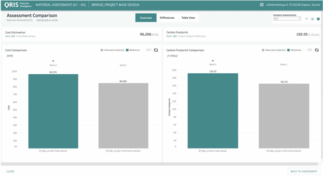This screenshot has width=323, height=176.
Task: Click the 84.66K bar label
Action: coord(123,81)
